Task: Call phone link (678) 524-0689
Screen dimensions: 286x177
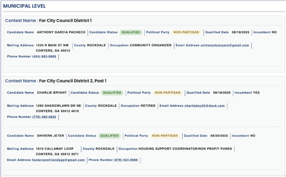Action: 126,160
